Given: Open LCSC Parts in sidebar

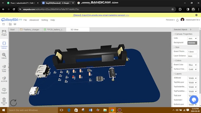Looking at the screenshot, I should tap(4, 68).
